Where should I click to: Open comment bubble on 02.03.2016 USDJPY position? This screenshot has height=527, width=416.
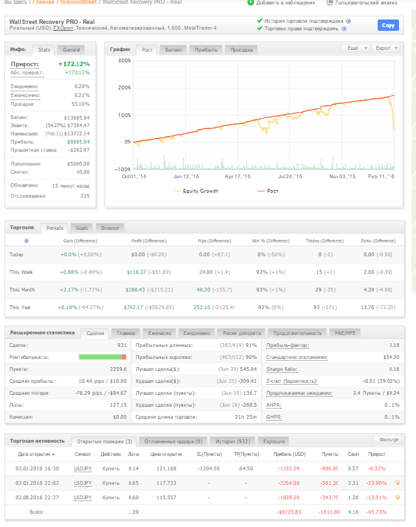coord(398,483)
